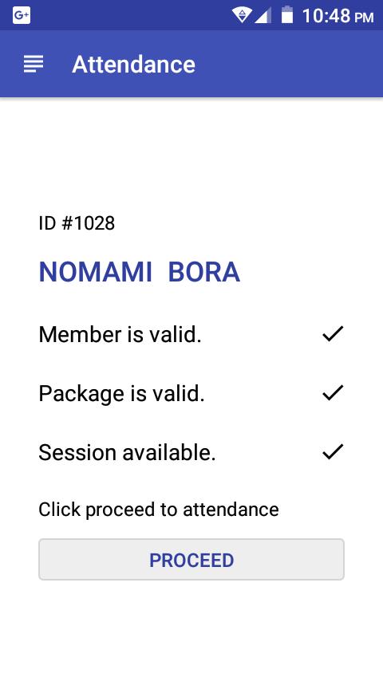Tap the Session available label
This screenshot has width=383, height=681.
tap(127, 453)
